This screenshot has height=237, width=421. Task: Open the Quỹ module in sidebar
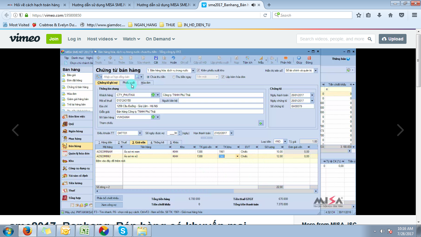[77, 124]
